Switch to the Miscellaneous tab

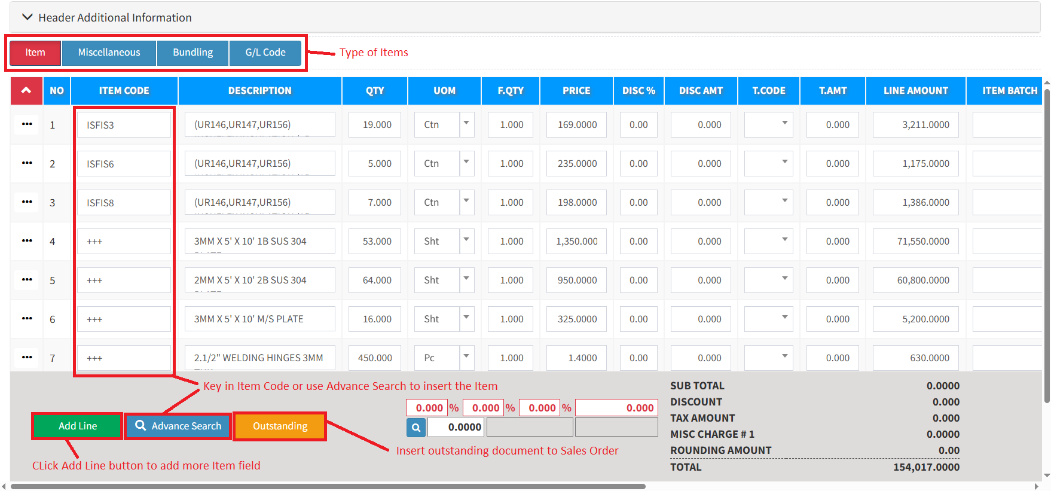(109, 53)
